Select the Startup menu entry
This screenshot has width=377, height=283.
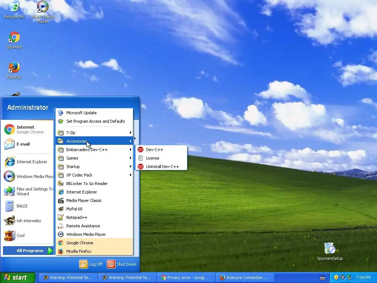[x=94, y=167]
